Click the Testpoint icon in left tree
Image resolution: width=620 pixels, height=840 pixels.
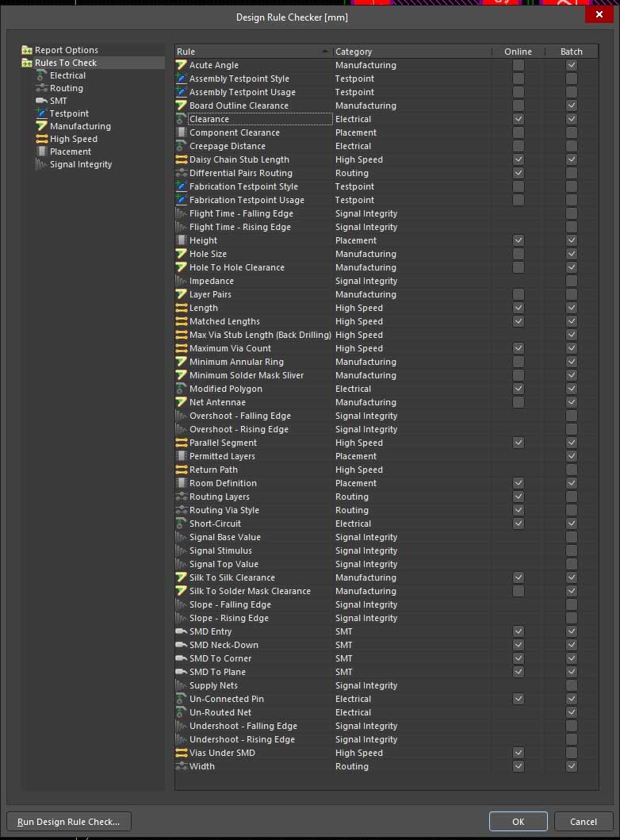pyautogui.click(x=42, y=113)
